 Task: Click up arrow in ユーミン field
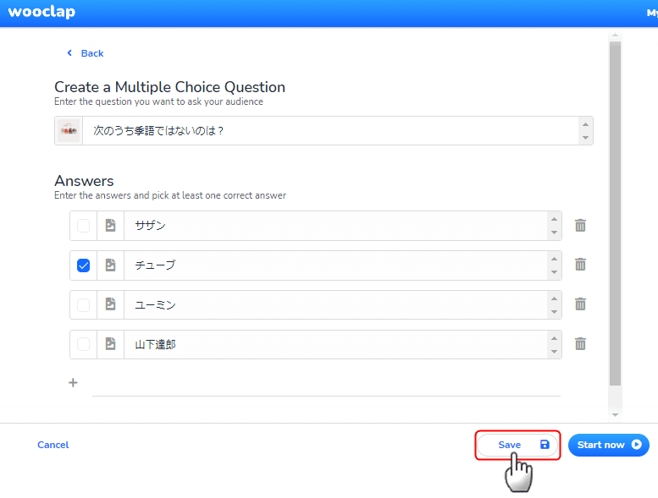click(x=555, y=298)
